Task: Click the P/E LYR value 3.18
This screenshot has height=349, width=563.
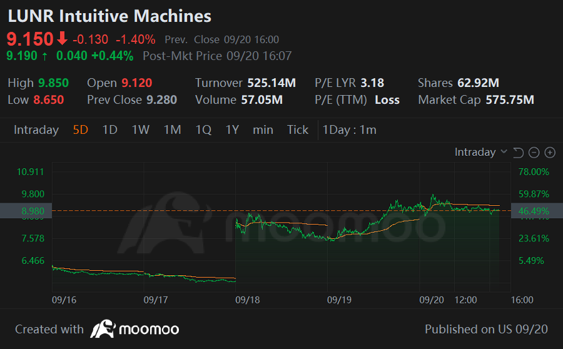Action: 372,83
